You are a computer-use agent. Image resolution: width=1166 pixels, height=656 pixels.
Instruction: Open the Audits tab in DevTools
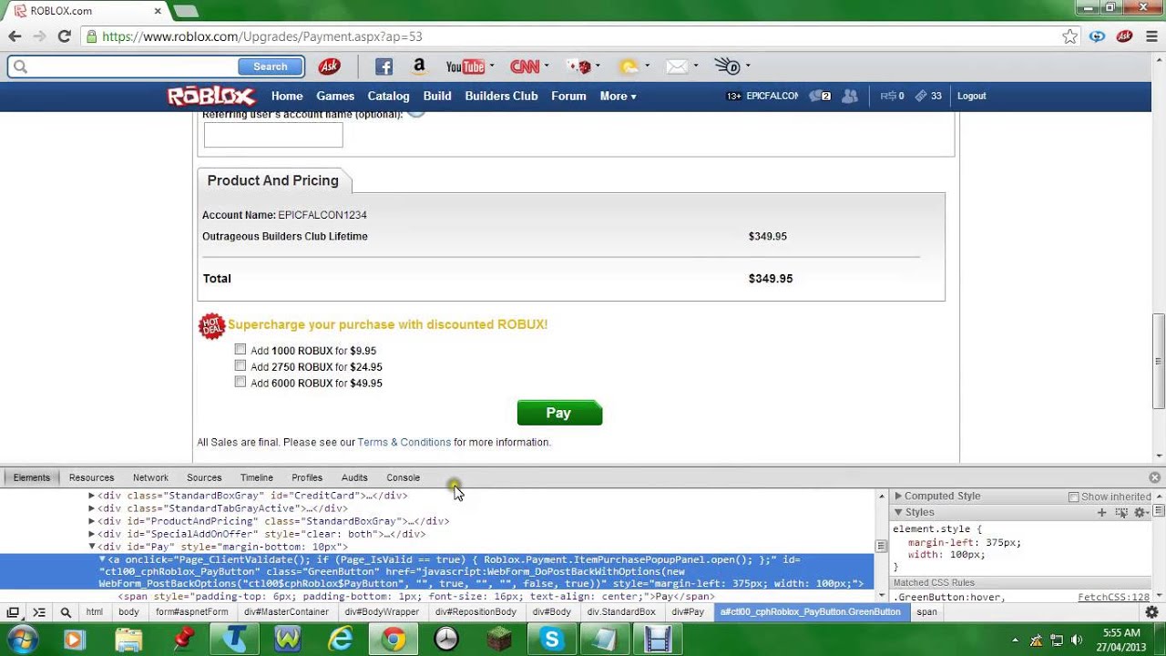tap(354, 477)
